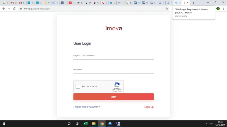Click the User Login heading
Image resolution: width=227 pixels, height=127 pixels.
(82, 43)
